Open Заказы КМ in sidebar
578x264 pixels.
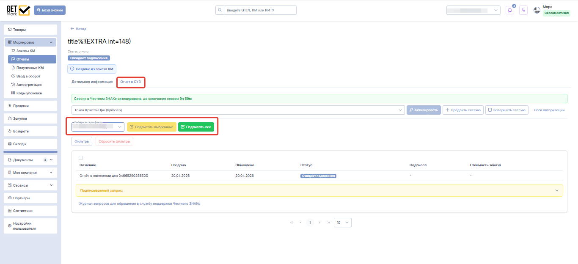coord(32,51)
